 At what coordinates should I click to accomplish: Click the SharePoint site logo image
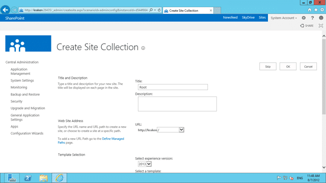(x=29, y=43)
